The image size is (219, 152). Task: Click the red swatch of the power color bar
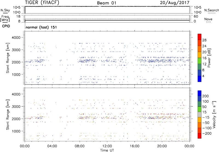[200, 37]
